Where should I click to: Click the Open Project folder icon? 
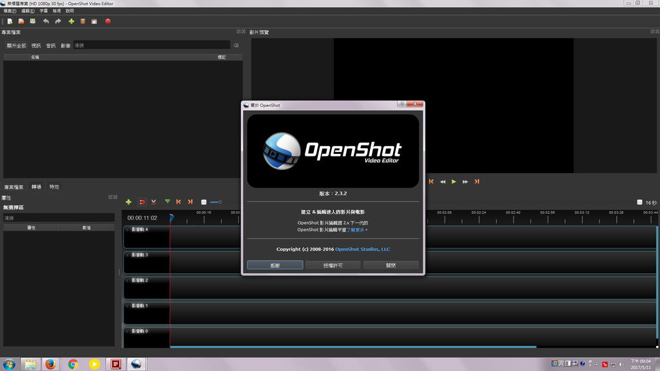click(x=21, y=21)
